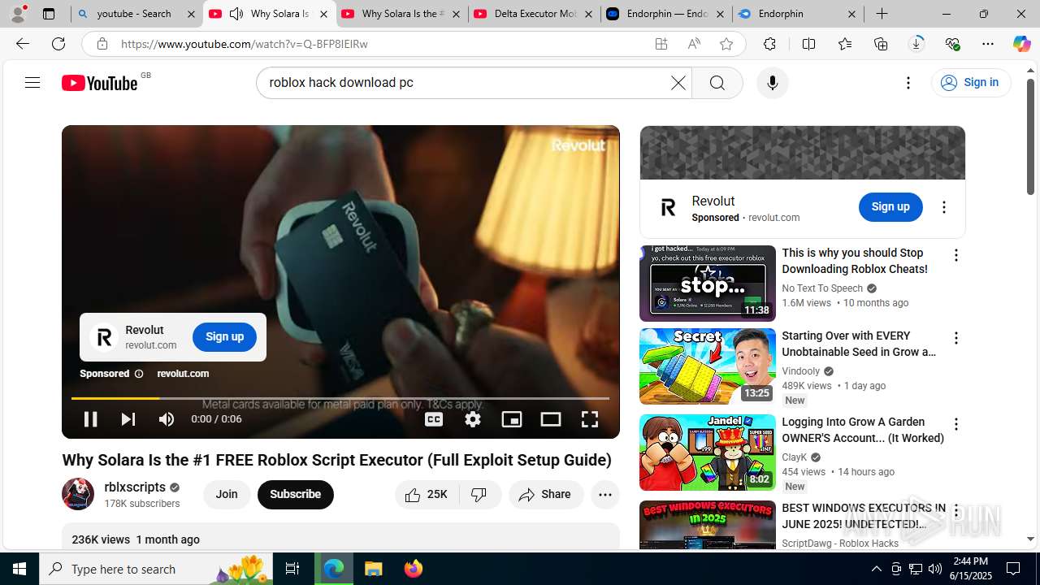Click Sign up on video ad overlay
The height and width of the screenshot is (585, 1040).
(x=224, y=336)
